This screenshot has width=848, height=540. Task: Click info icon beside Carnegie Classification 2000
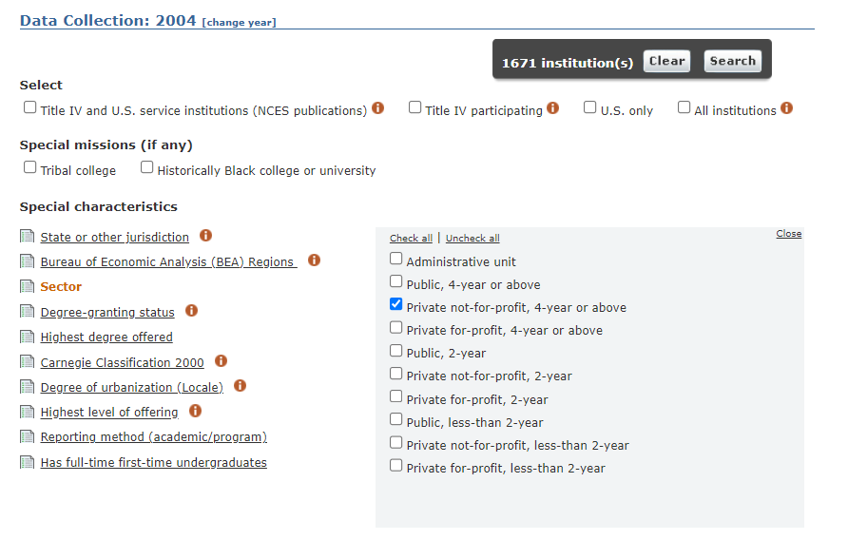coord(222,361)
